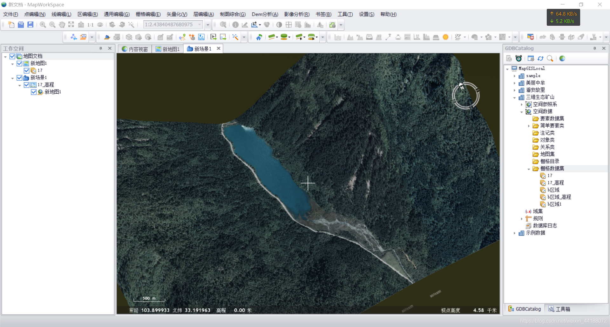610x327 pixels.
Task: Select the pan hand tool
Action: pos(62,25)
